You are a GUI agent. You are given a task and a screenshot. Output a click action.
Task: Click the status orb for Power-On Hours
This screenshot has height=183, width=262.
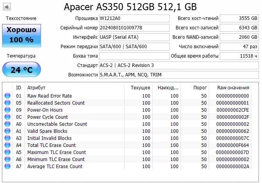tap(7, 110)
